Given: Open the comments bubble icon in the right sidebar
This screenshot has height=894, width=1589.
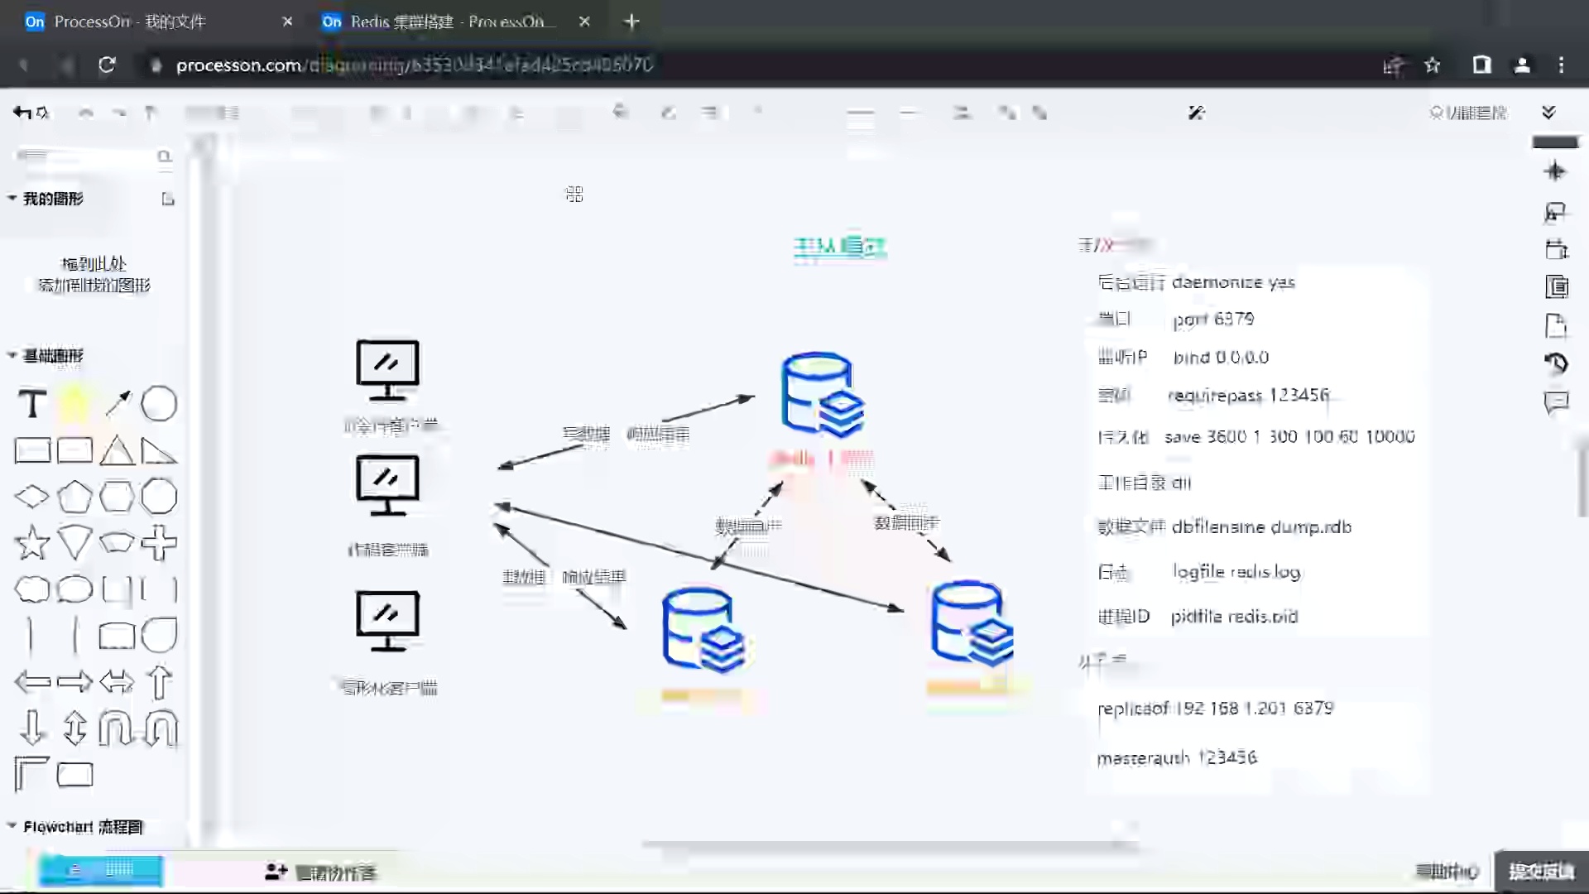Looking at the screenshot, I should (x=1556, y=403).
